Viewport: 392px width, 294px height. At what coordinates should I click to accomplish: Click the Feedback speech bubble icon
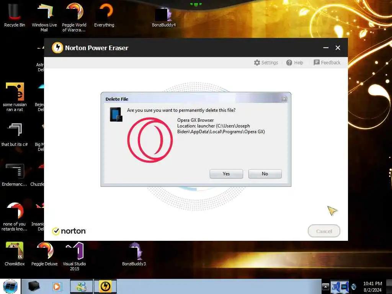(x=317, y=62)
